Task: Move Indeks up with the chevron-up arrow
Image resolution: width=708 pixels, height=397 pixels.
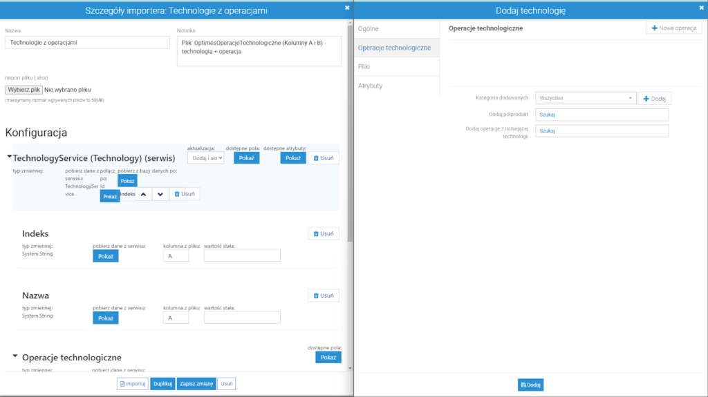Action: pyautogui.click(x=143, y=194)
